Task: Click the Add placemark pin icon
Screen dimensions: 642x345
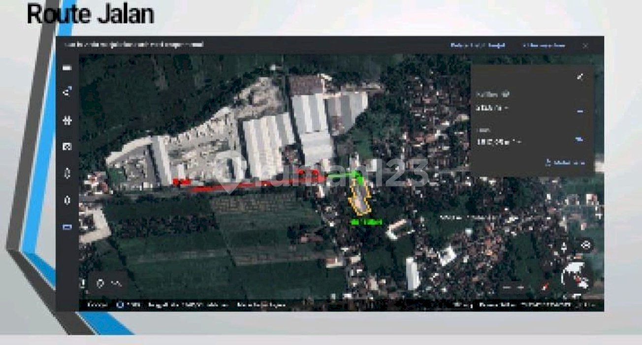Action: pos(100,283)
